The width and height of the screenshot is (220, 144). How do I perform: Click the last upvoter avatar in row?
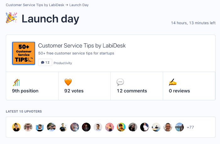tap(179, 127)
